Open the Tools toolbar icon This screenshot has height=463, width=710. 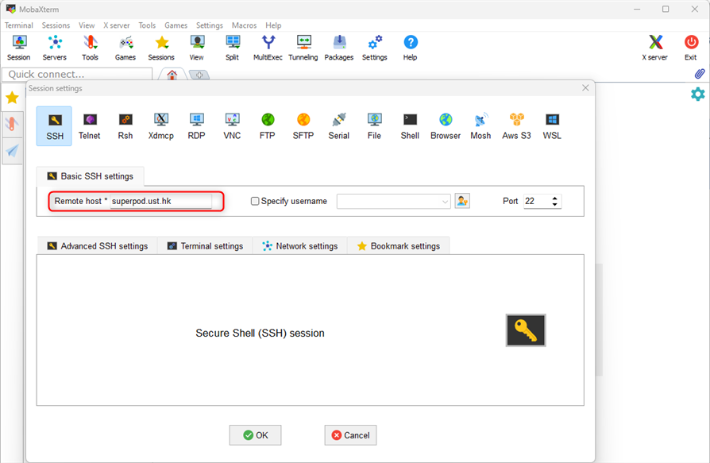[x=90, y=48]
